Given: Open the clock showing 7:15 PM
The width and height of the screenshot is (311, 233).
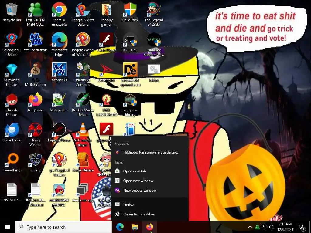Looking at the screenshot, I should (285, 227).
